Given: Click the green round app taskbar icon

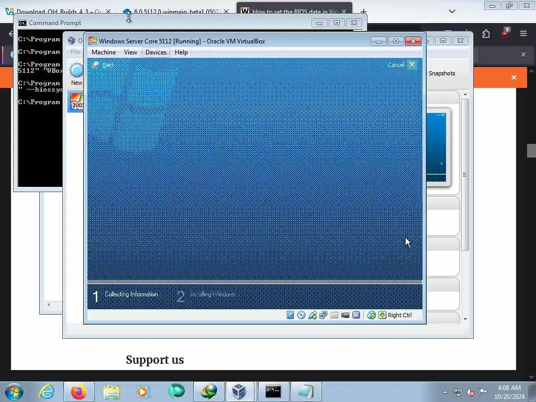Looking at the screenshot, I should [x=176, y=392].
